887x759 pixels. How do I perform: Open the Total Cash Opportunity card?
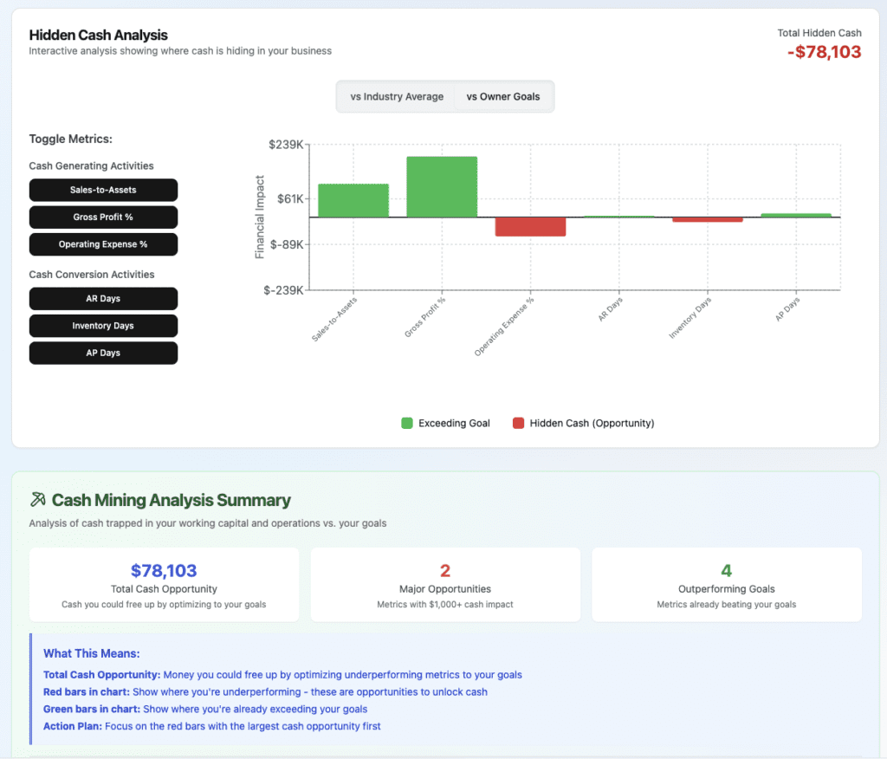point(164,584)
